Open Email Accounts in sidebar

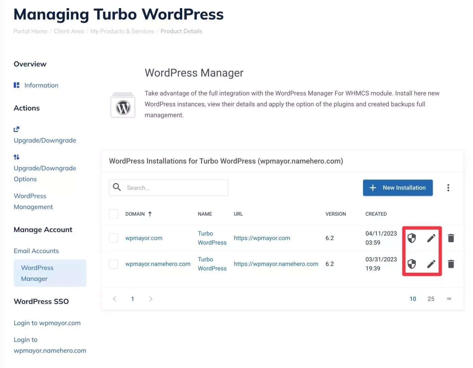36,251
